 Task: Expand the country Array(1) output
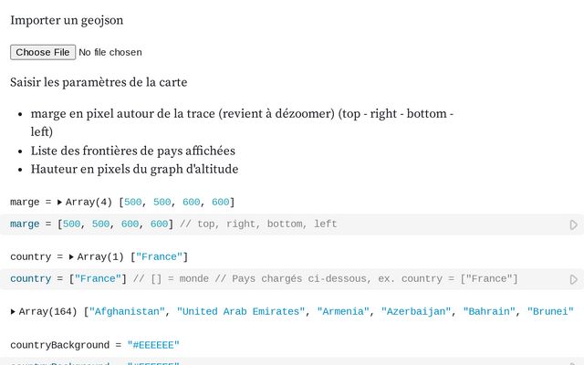point(72,256)
